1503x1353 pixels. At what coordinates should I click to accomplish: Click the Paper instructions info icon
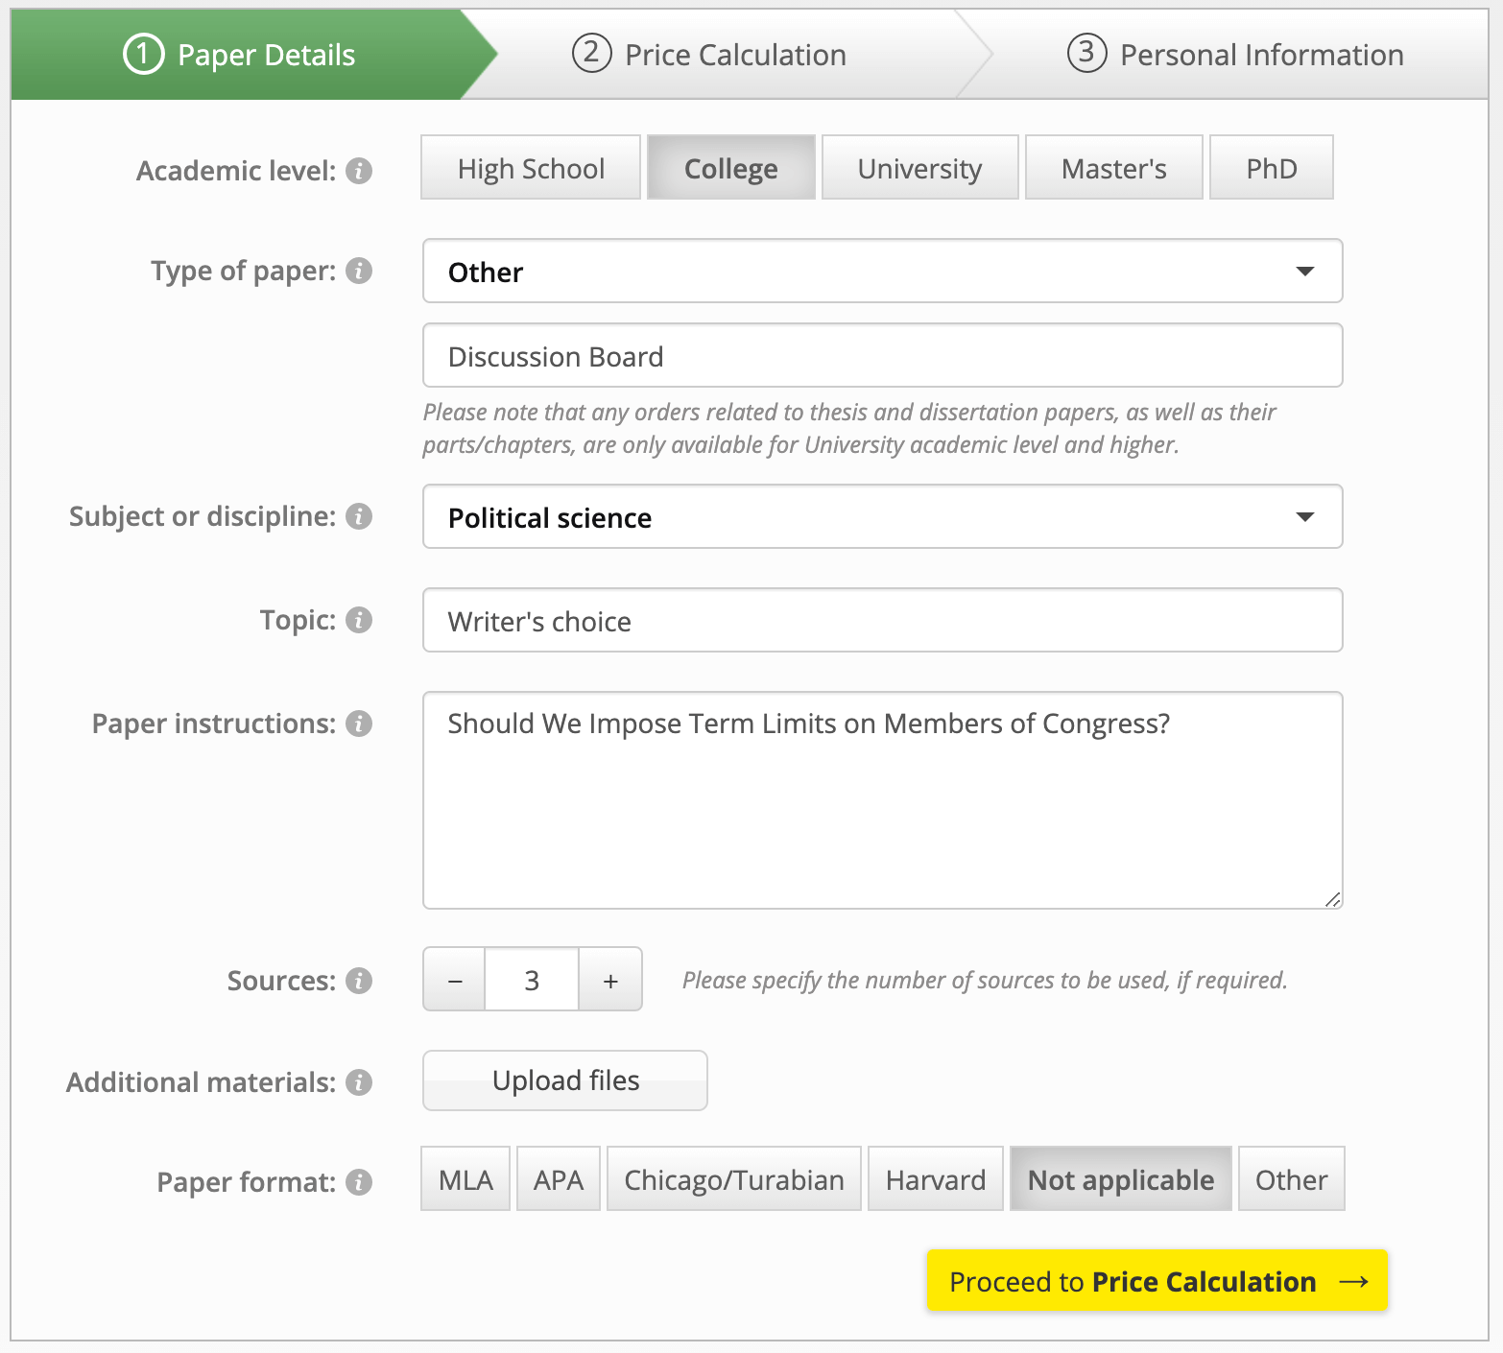coord(359,724)
